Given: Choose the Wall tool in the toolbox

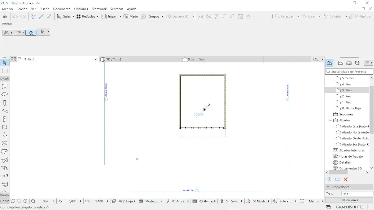Looking at the screenshot, I should tap(5, 86).
